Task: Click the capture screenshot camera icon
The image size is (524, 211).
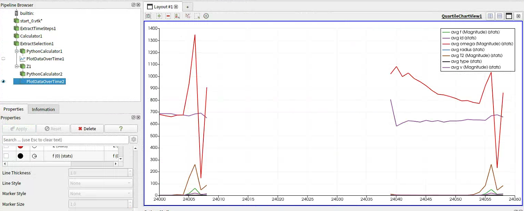Action: 148,16
